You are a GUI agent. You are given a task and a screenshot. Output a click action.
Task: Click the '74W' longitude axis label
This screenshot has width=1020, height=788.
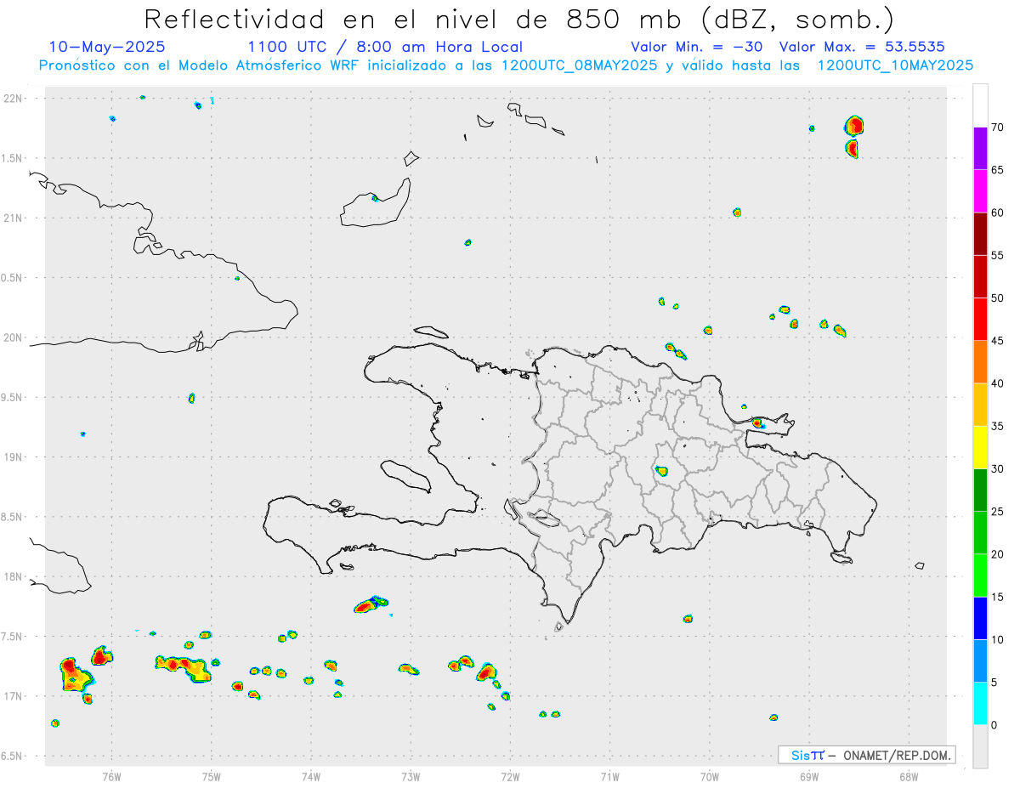[311, 775]
